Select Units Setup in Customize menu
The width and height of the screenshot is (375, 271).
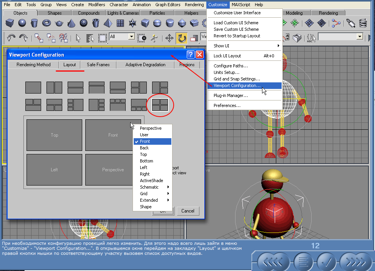click(244, 72)
